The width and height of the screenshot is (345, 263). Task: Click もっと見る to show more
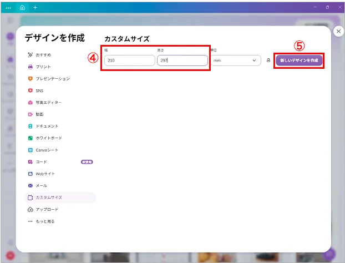pos(45,221)
